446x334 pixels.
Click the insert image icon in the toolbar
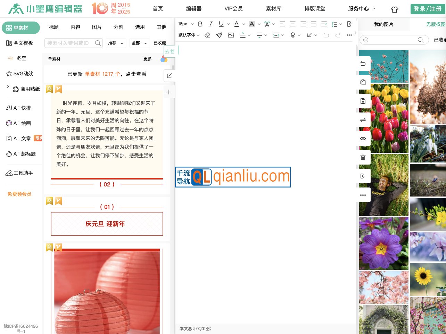231,35
